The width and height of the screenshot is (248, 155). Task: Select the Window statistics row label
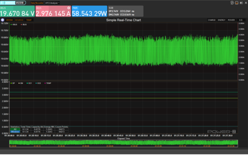point(15,131)
